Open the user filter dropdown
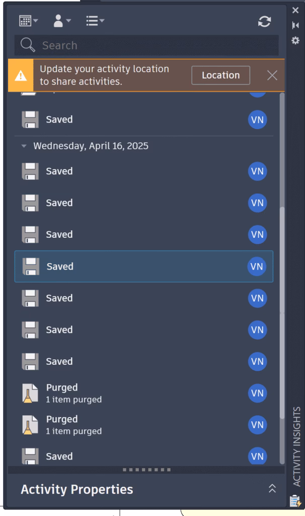This screenshot has height=516, width=305. tap(62, 21)
